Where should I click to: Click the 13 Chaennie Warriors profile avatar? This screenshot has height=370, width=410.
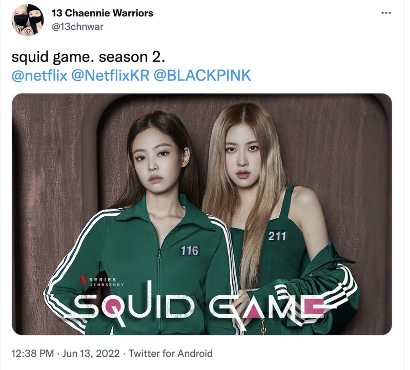[28, 20]
